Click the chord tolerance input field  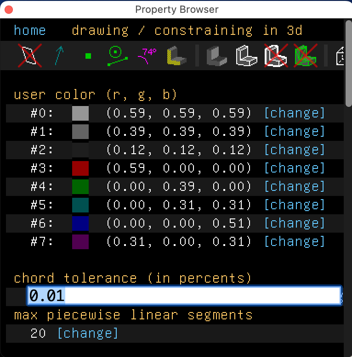coord(184,296)
